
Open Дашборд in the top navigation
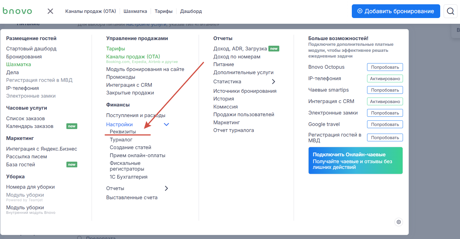(x=191, y=11)
